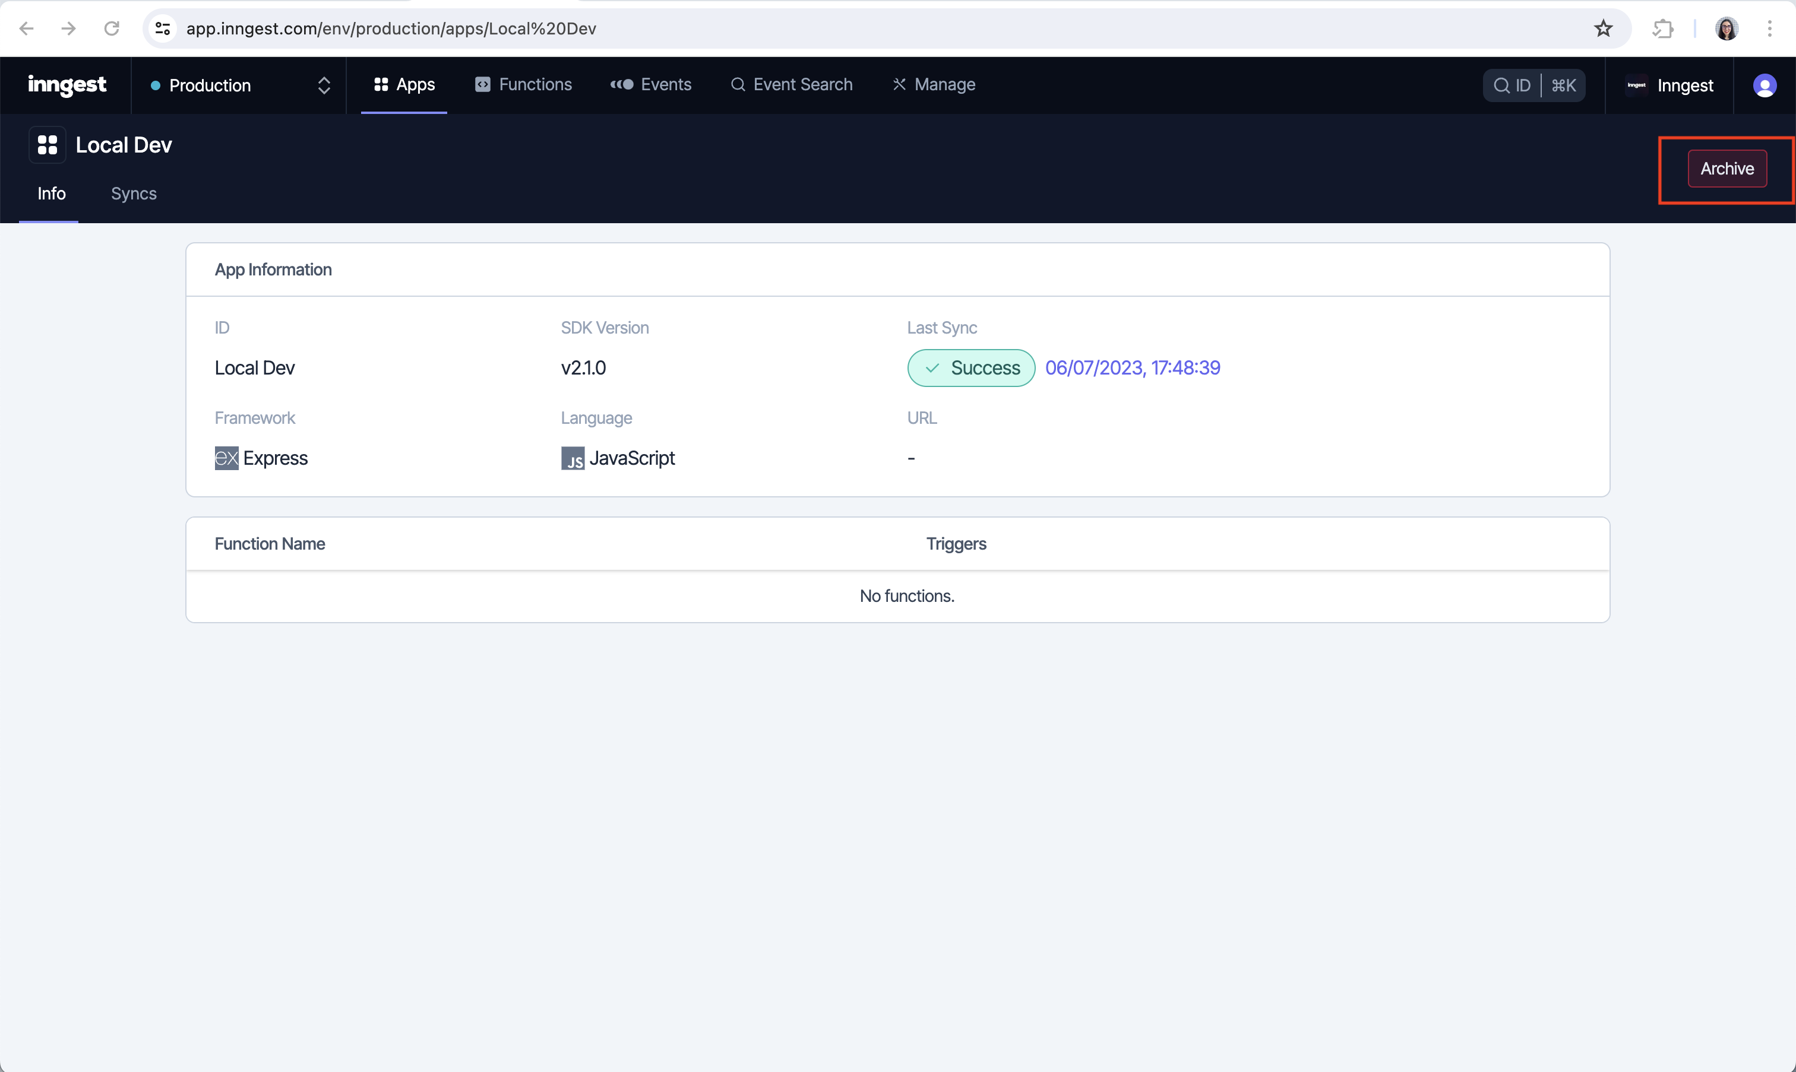Open the Functions section
This screenshot has height=1072, width=1796.
pyautogui.click(x=523, y=84)
